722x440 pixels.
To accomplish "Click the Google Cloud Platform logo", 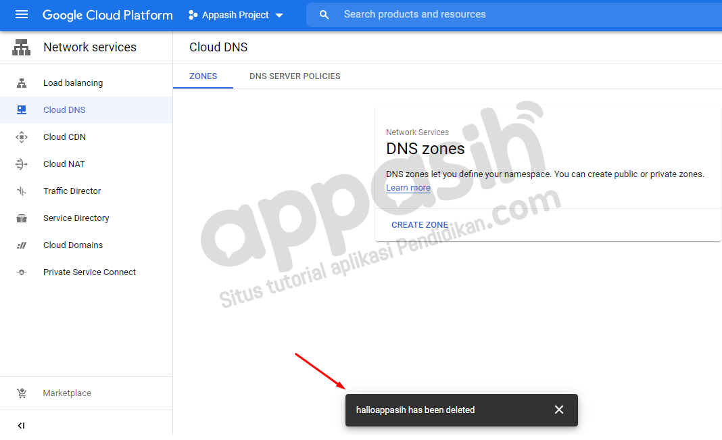I will tap(107, 15).
